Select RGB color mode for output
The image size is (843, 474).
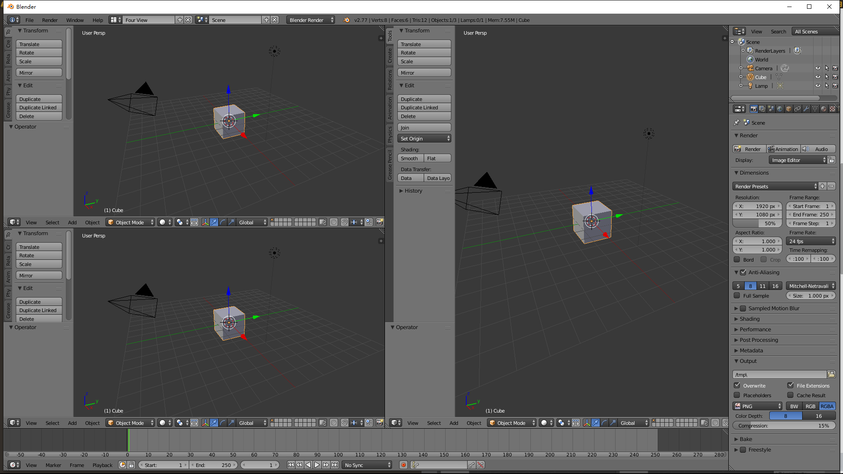pyautogui.click(x=811, y=406)
